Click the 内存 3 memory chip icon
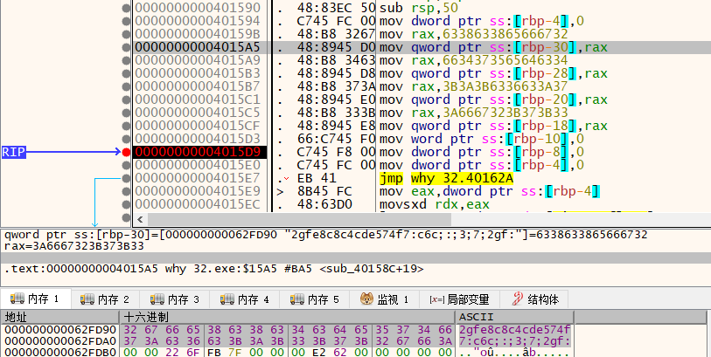Screen dimensions: 711x357 pyautogui.click(x=158, y=299)
